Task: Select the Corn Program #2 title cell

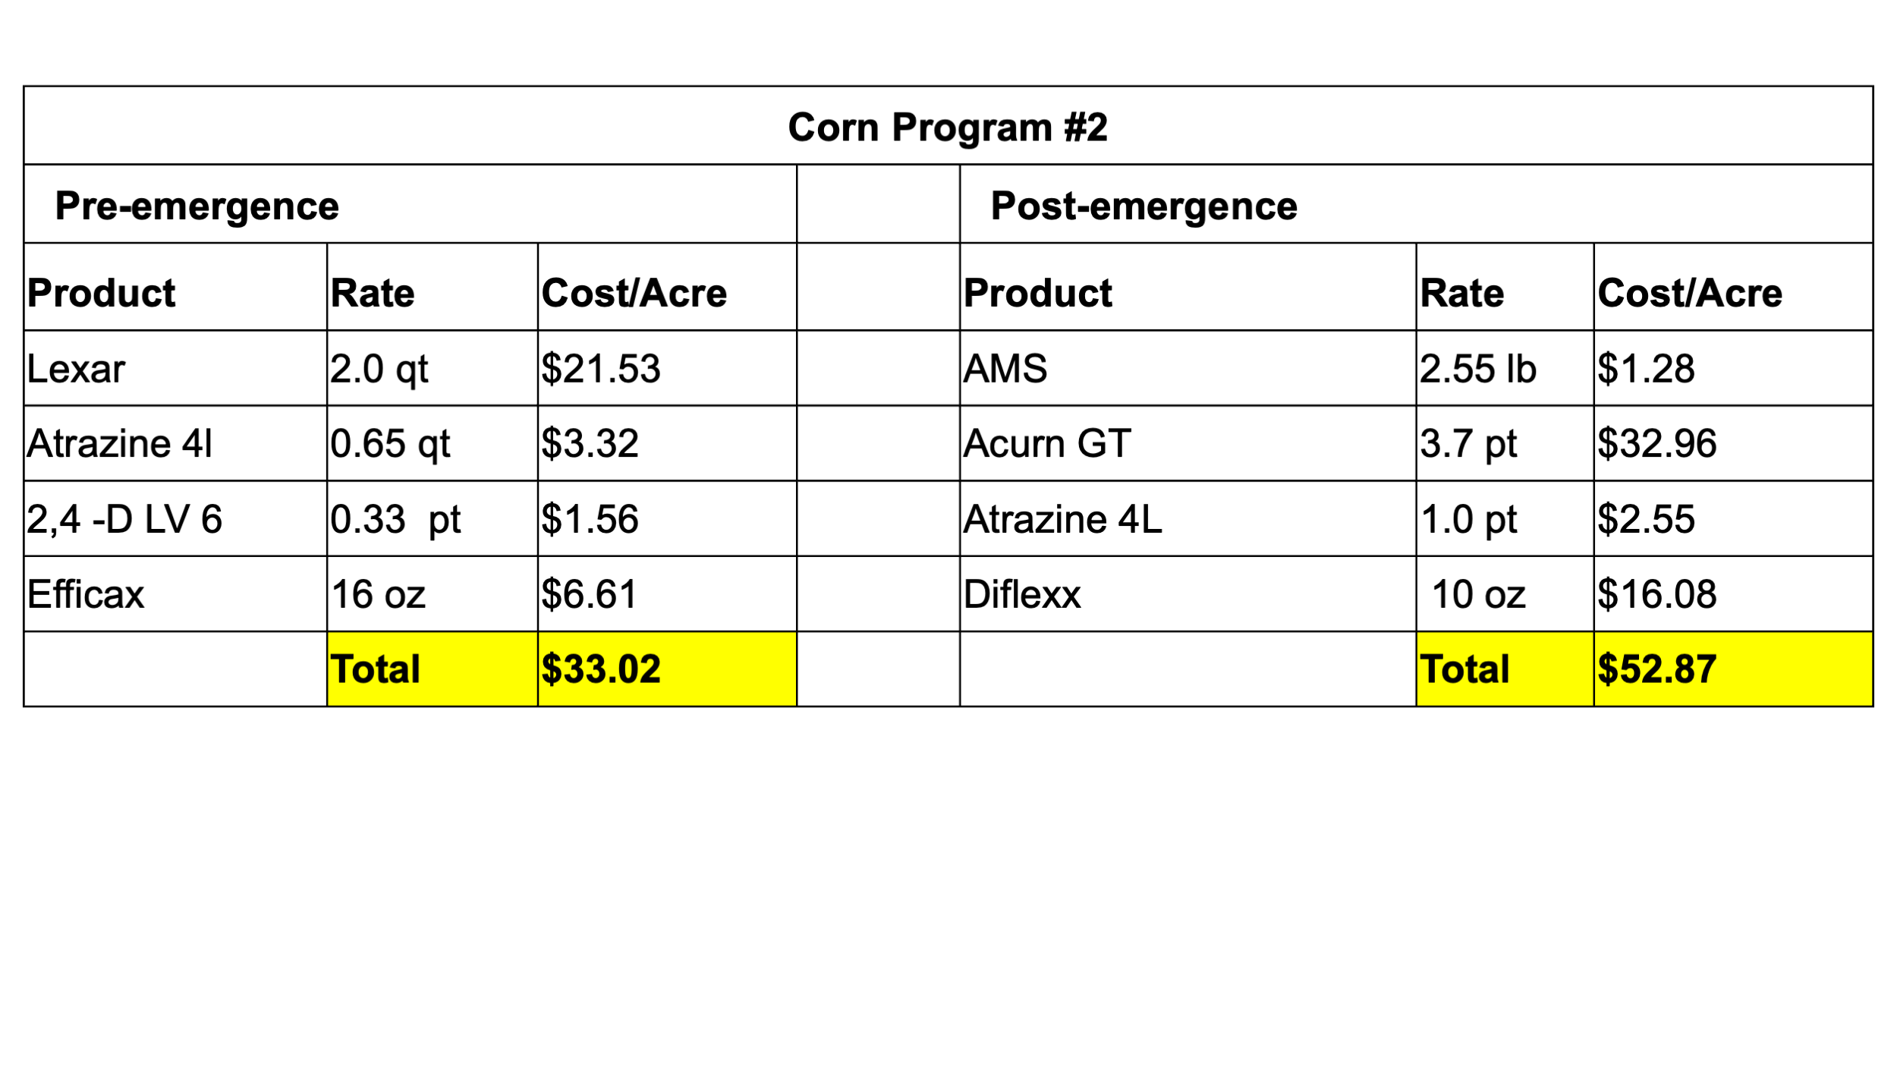Action: [x=948, y=125]
